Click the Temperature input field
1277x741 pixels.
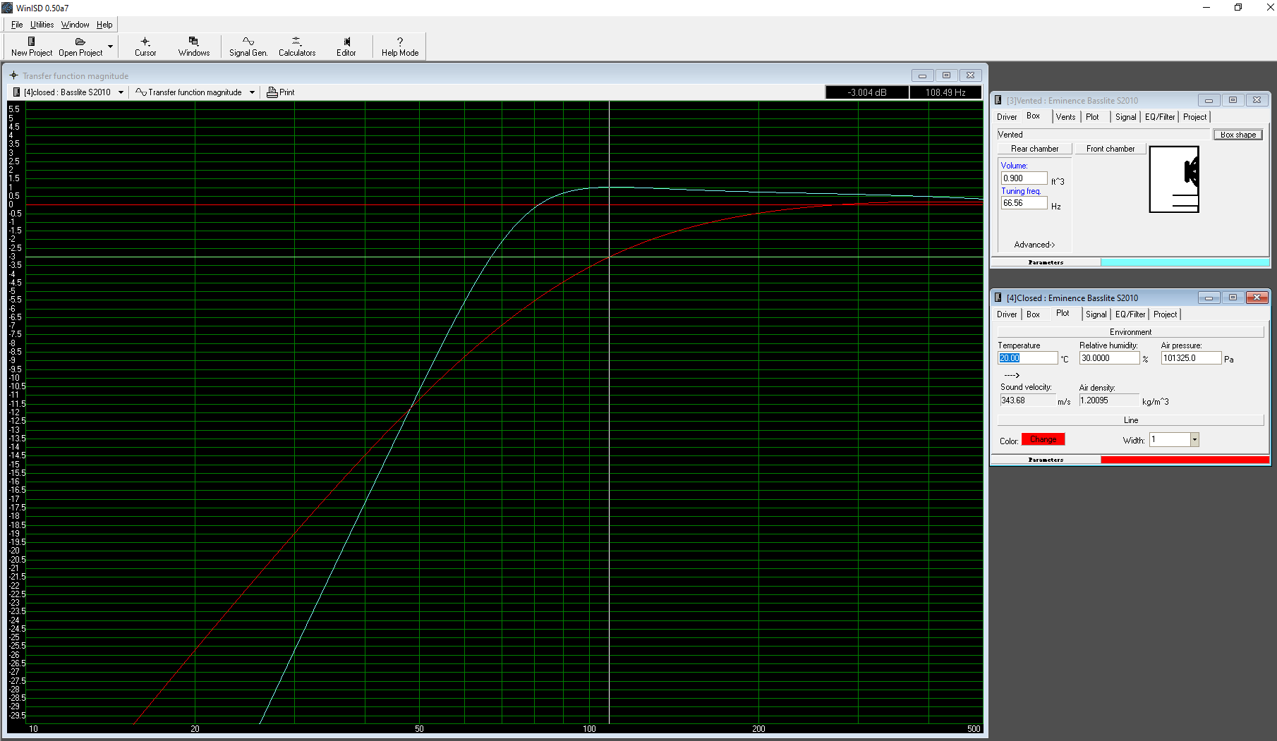coord(1028,358)
